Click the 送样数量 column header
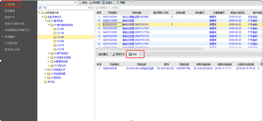263x121 pixels. pos(180,13)
